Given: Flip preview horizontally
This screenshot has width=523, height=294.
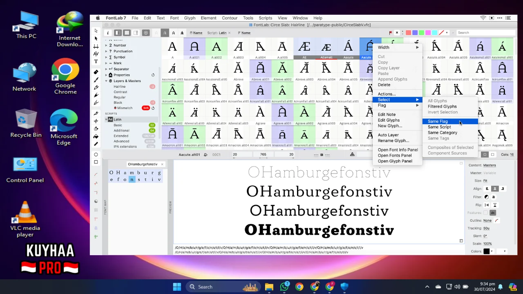Looking at the screenshot, I should 487,205.
